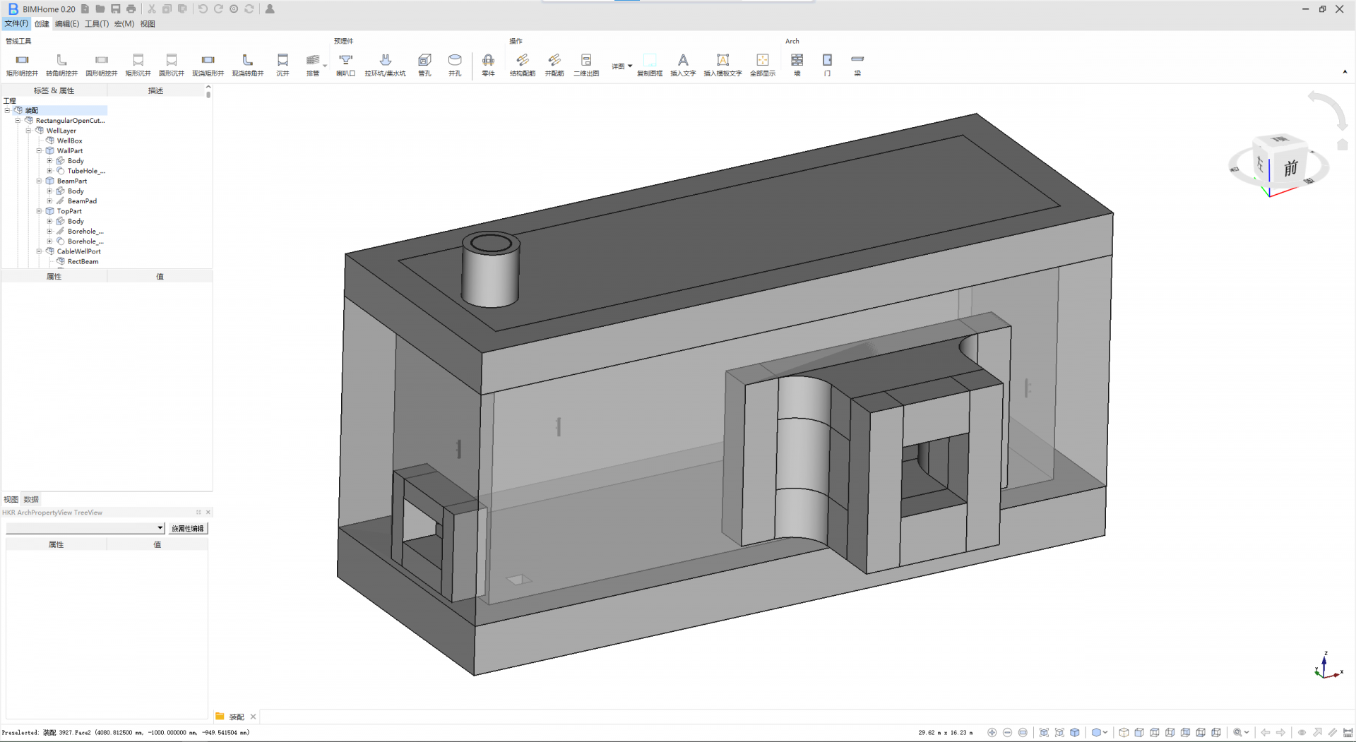The width and height of the screenshot is (1356, 742).
Task: Toggle the eye visibility icon in status bar
Action: [1302, 733]
